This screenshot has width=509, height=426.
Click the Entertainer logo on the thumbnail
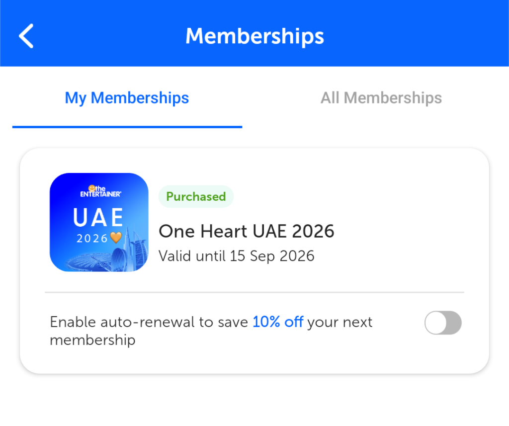pos(100,191)
